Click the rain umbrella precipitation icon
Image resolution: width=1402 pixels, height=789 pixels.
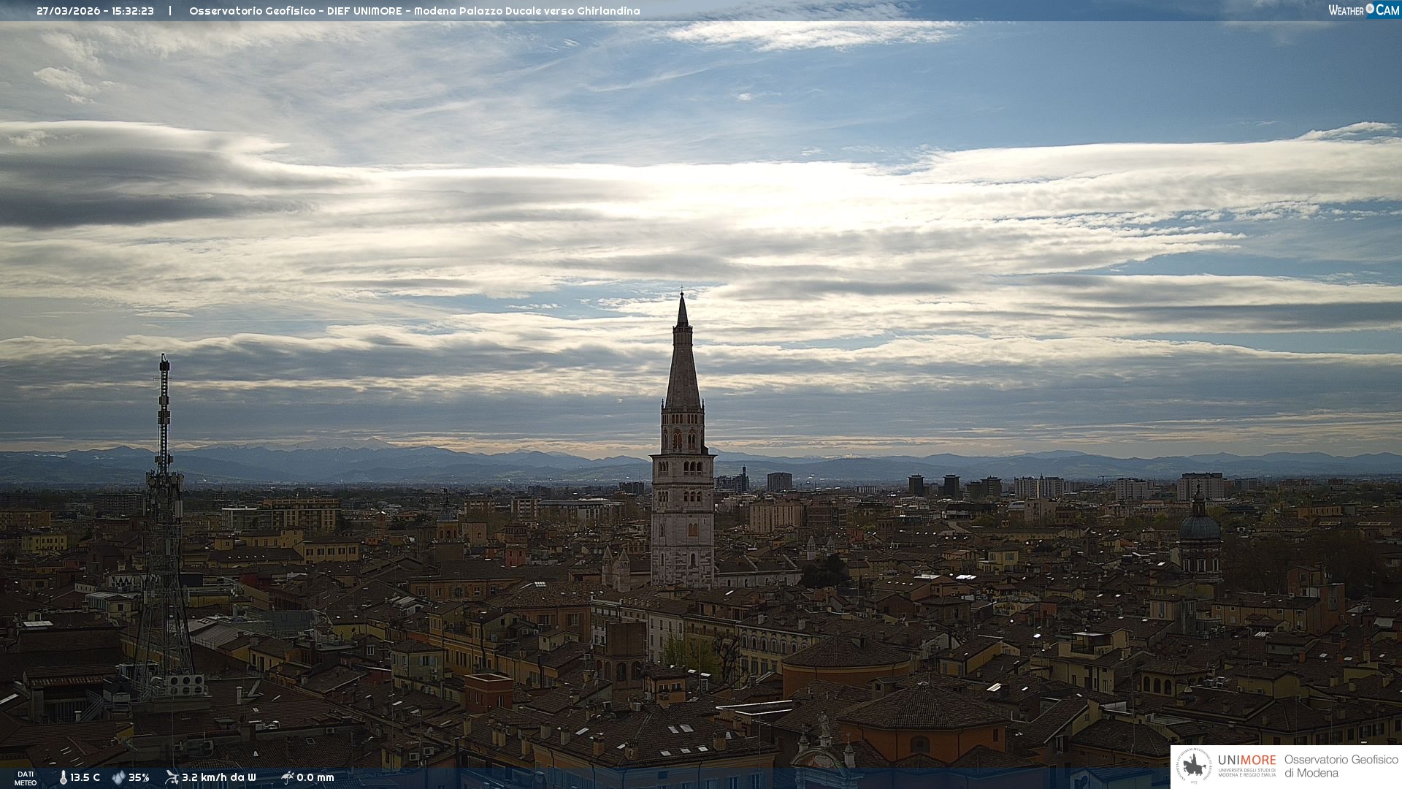287,777
